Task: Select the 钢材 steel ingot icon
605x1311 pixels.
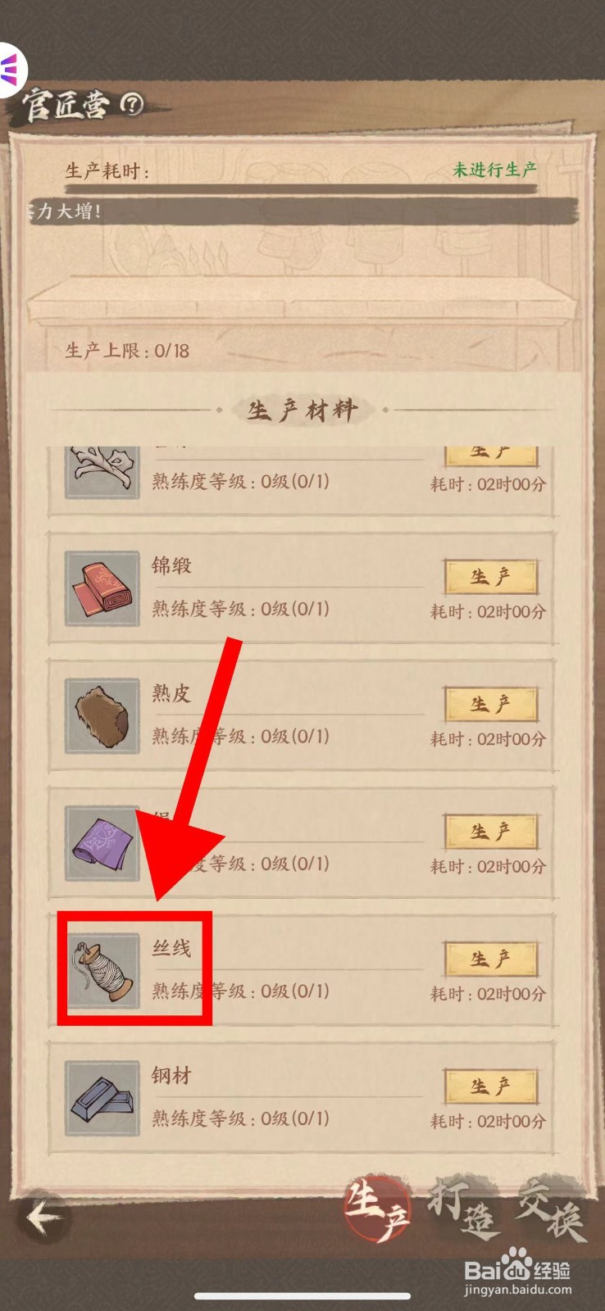Action: coord(102,1098)
